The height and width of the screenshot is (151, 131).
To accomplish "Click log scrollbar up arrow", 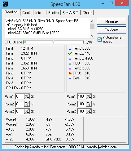I will tap(92, 21).
